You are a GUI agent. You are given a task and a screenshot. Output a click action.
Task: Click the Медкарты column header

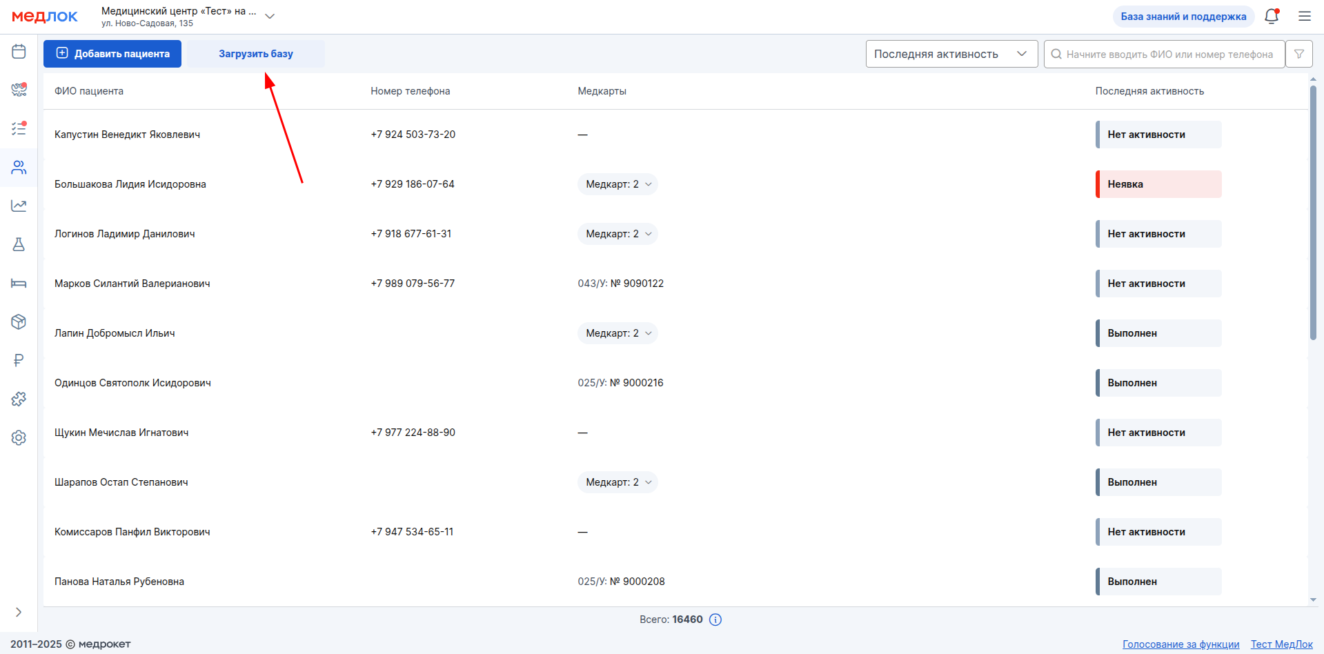[x=602, y=91]
